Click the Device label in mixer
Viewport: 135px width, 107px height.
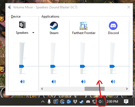(16, 16)
